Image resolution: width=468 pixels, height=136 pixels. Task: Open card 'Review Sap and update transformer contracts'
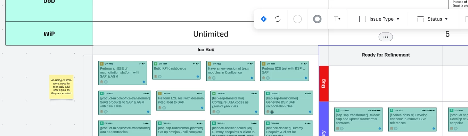(x=359, y=119)
